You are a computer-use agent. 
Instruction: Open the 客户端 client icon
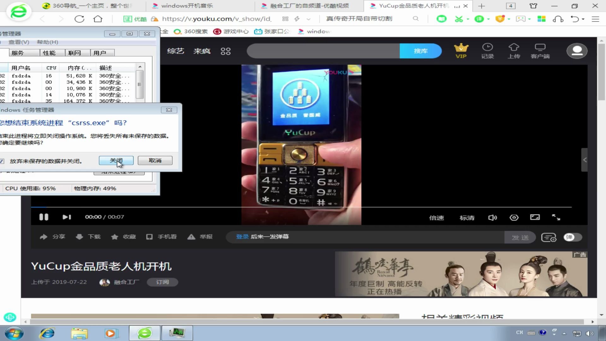pyautogui.click(x=540, y=51)
